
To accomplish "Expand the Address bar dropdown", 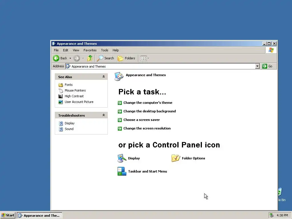I will (x=257, y=66).
